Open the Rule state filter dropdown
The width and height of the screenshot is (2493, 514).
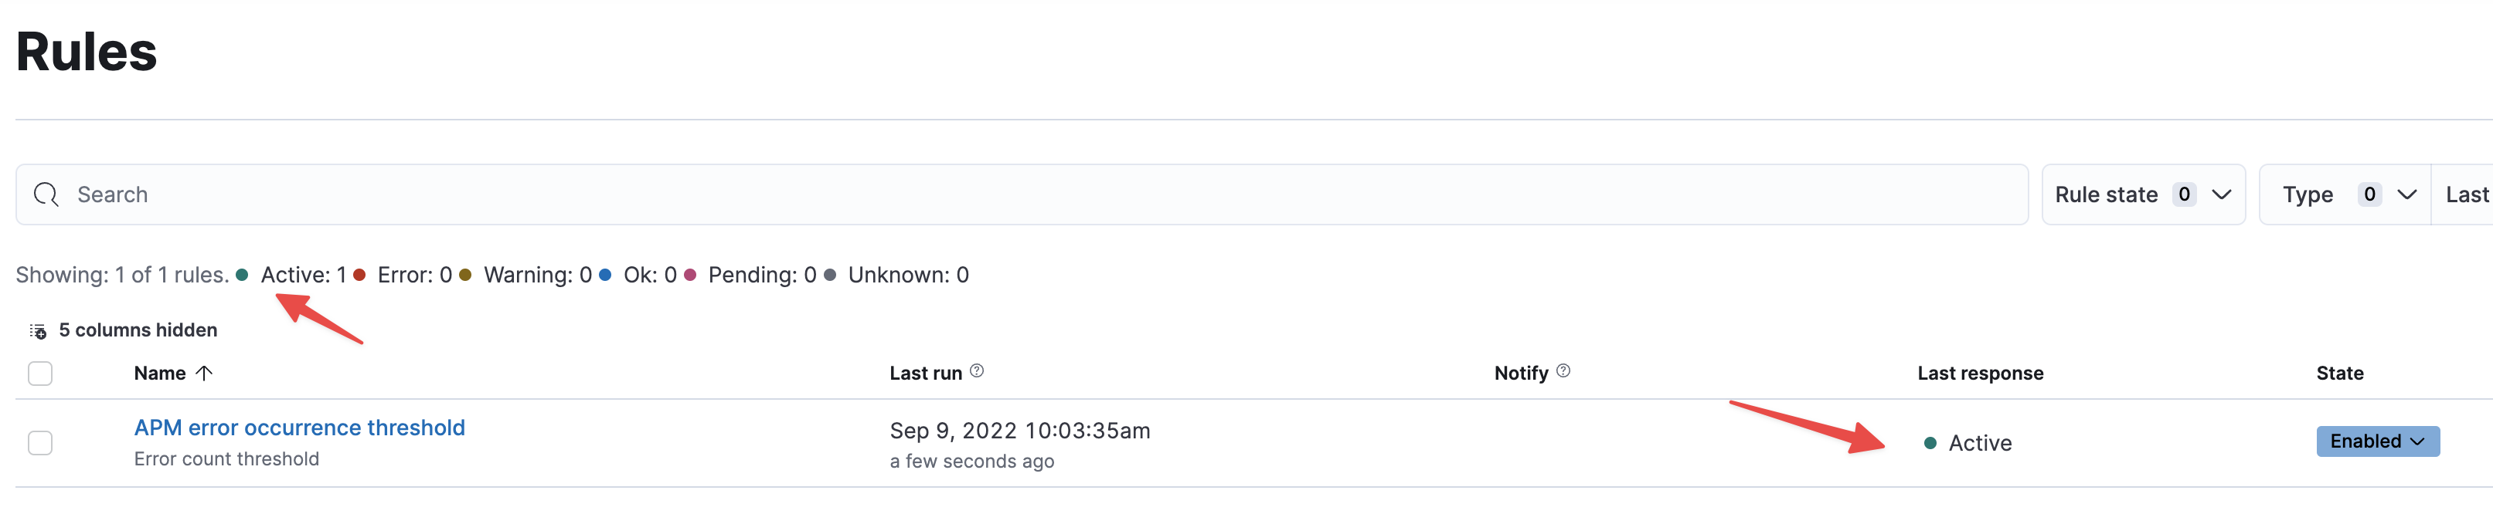point(2143,194)
